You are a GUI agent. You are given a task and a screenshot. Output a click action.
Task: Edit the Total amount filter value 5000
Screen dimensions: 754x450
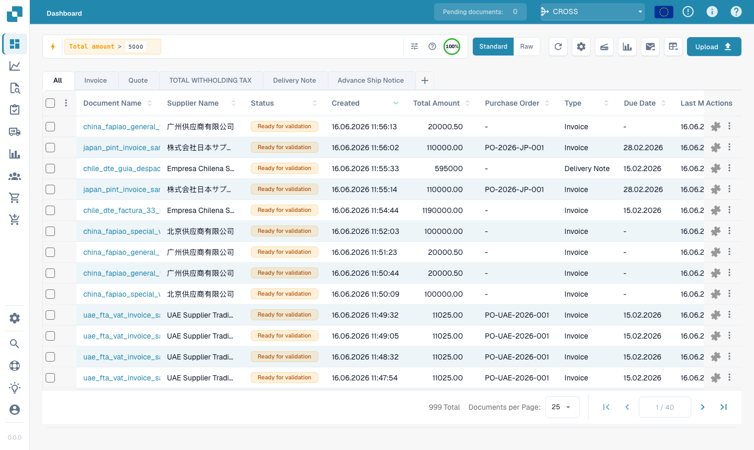[136, 47]
